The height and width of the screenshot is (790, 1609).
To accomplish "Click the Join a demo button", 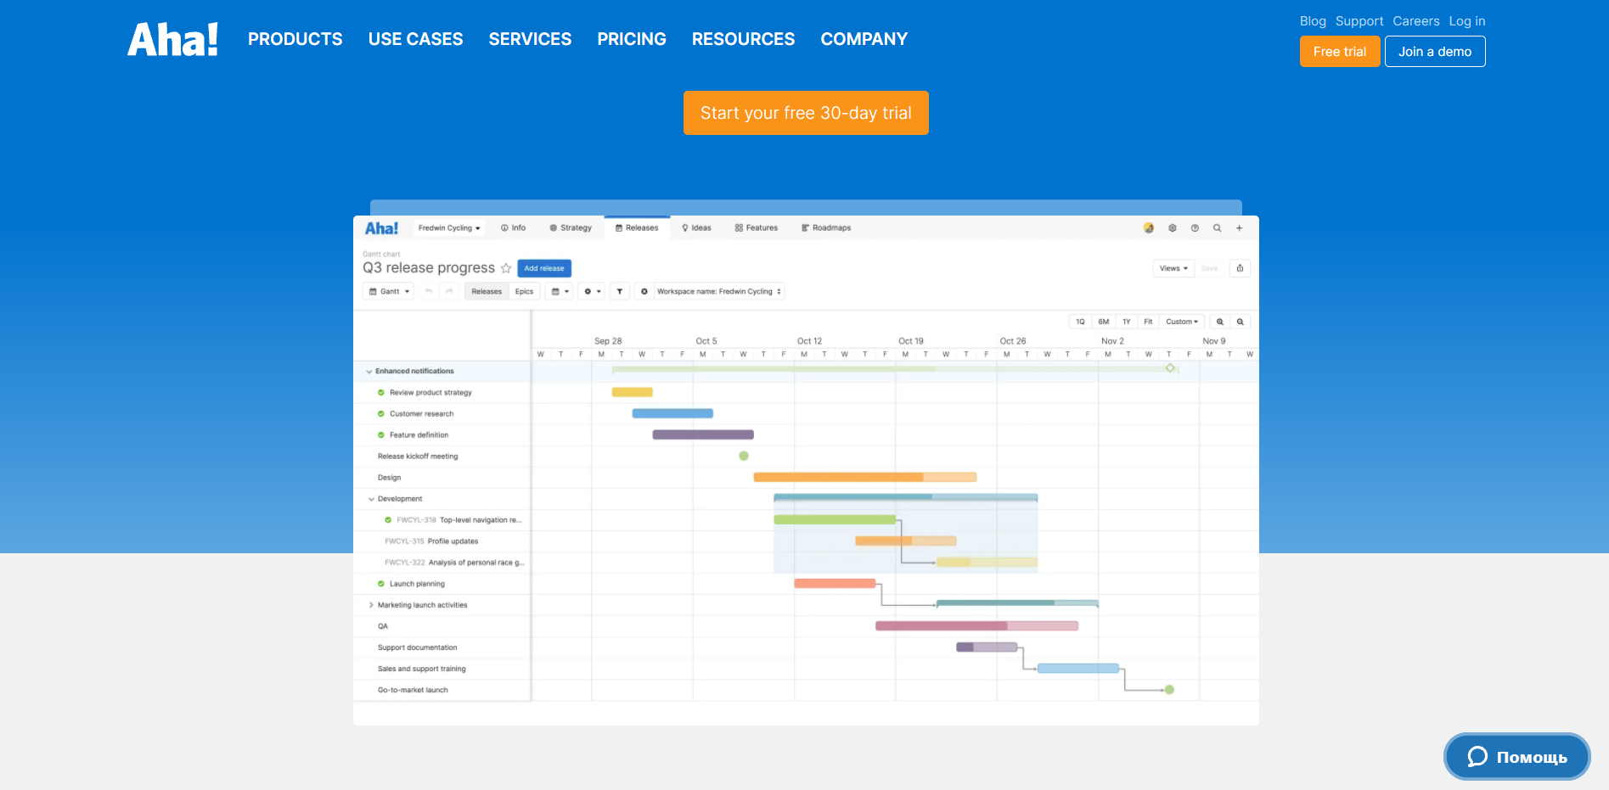I will point(1435,52).
